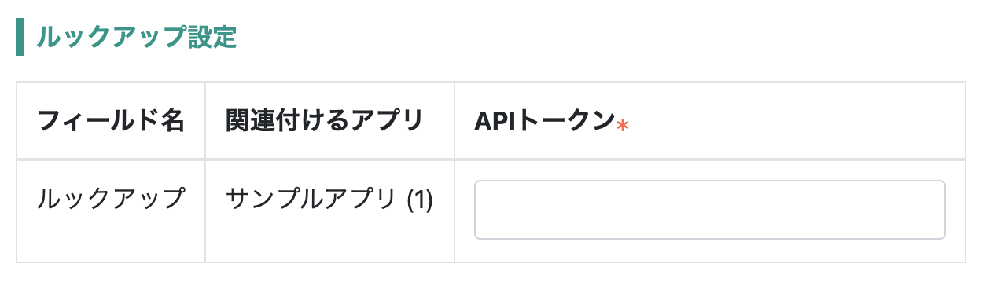Open the サンプルアプリ (1) related app entry
The image size is (986, 286).
point(329,200)
